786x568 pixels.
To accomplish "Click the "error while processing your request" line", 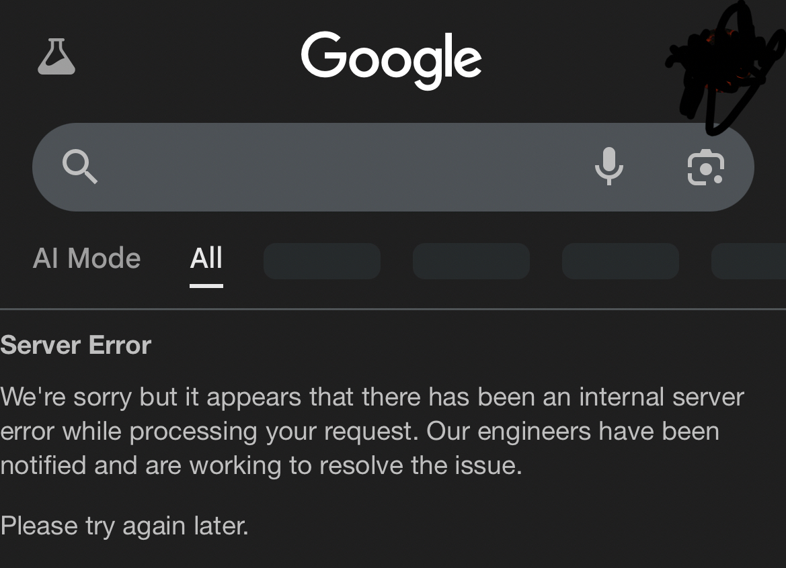I will point(360,431).
